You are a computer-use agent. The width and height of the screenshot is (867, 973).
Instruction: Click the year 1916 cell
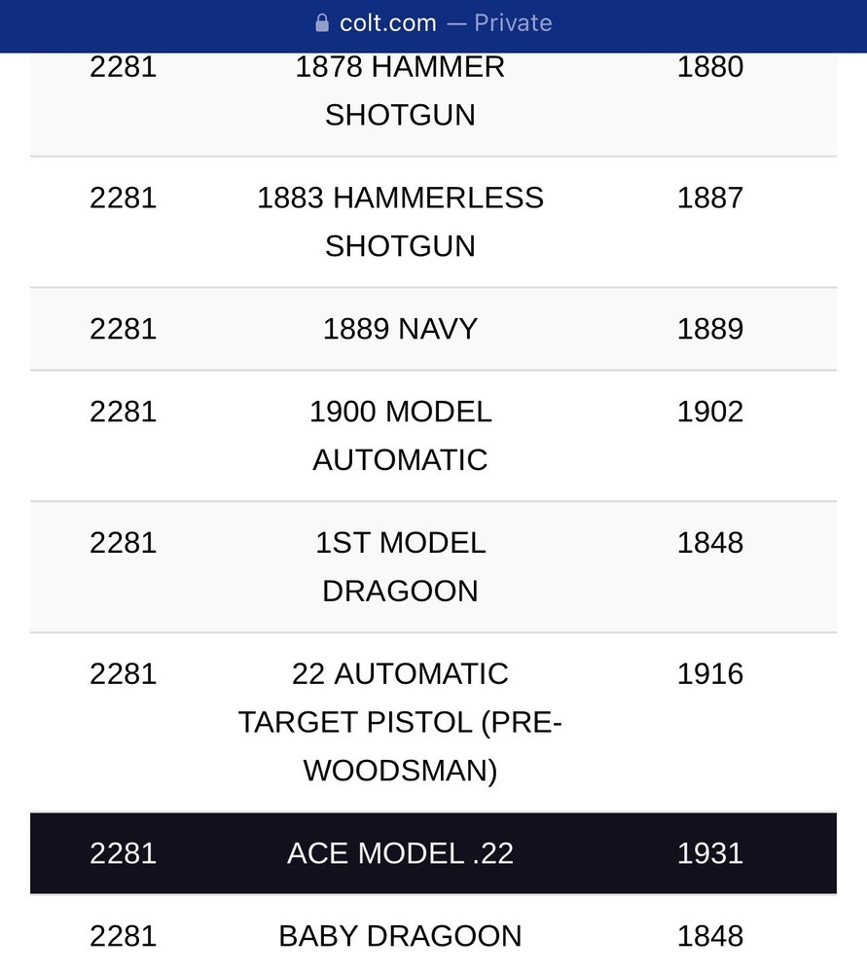710,674
